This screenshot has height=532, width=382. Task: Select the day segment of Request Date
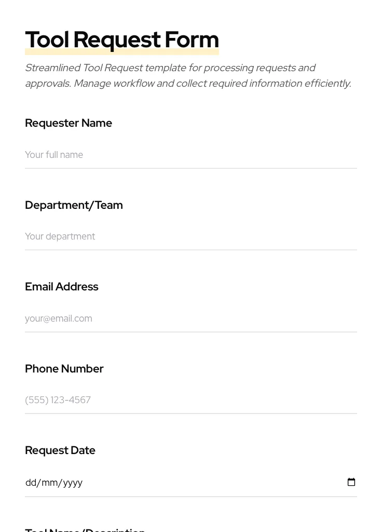31,483
